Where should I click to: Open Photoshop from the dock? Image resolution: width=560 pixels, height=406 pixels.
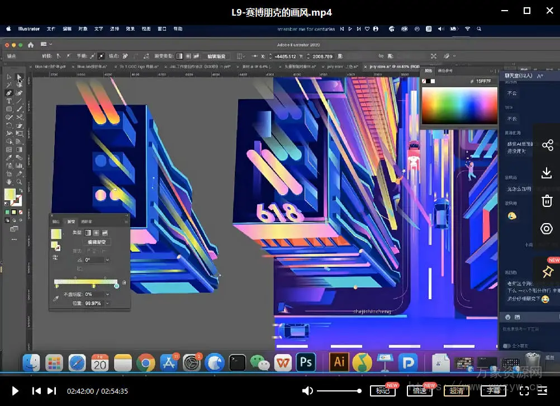coord(306,362)
